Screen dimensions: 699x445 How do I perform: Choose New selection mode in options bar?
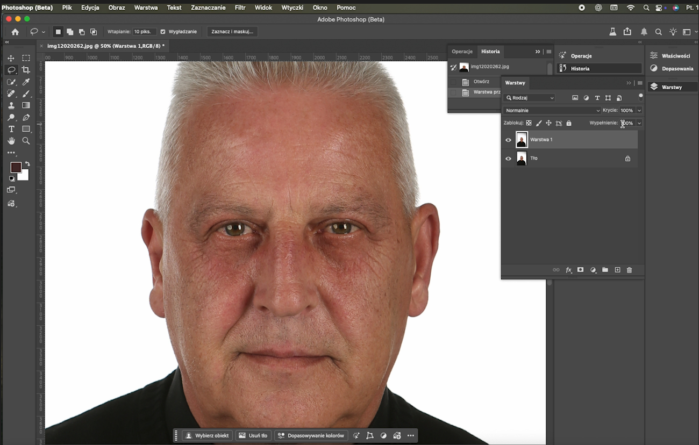(58, 32)
